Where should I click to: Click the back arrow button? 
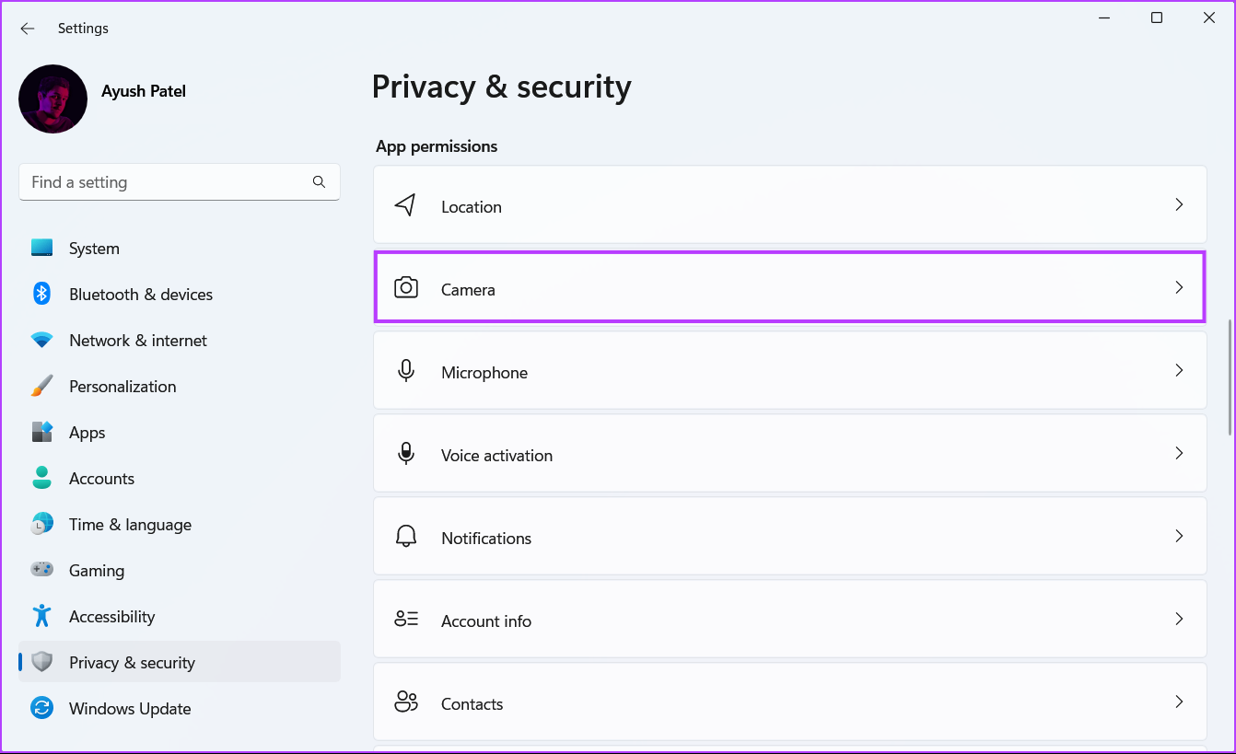click(x=27, y=29)
